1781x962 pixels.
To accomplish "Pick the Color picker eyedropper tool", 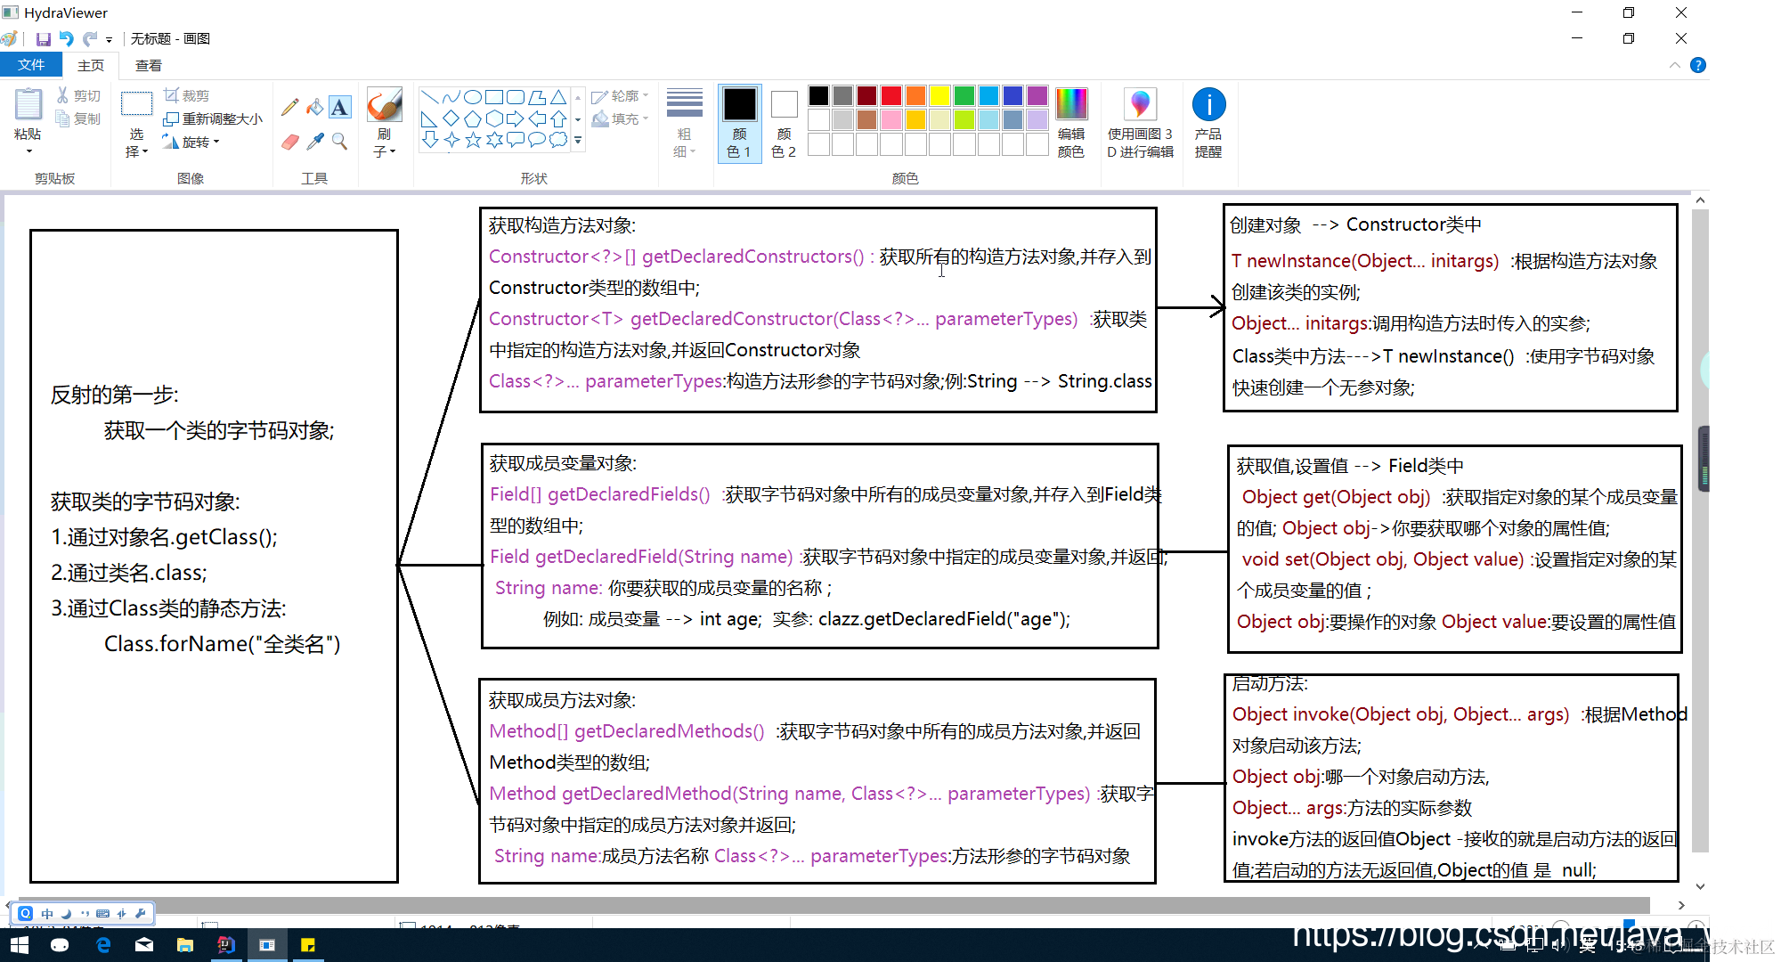I will (314, 142).
